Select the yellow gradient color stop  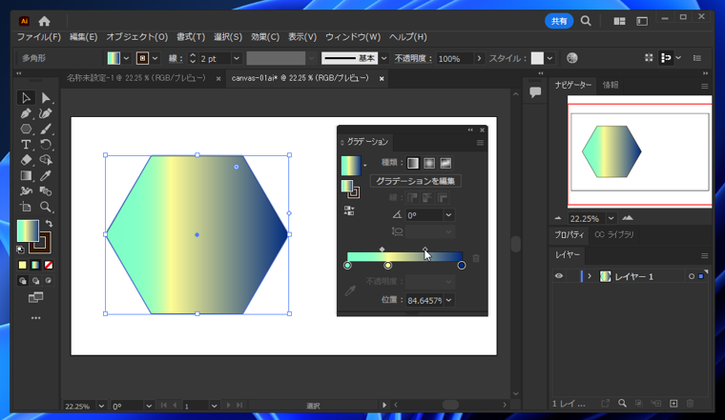[x=387, y=265]
